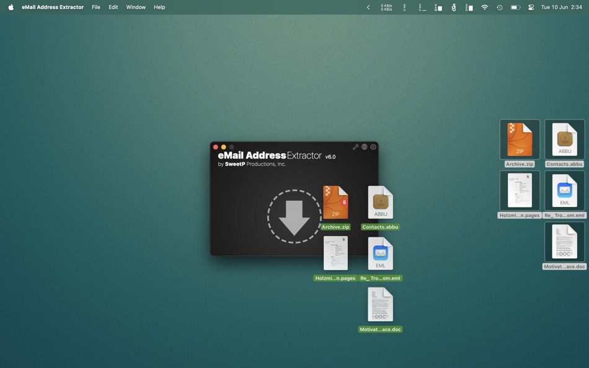Image resolution: width=589 pixels, height=368 pixels.
Task: Open the eMail Address Extractor app menu
Action: (x=53, y=7)
